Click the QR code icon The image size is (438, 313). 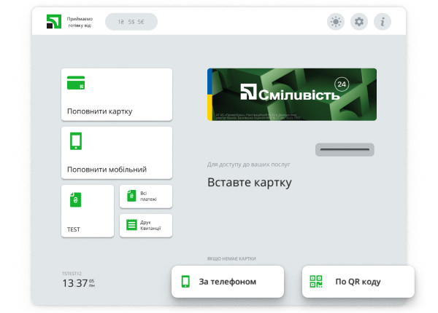(316, 282)
